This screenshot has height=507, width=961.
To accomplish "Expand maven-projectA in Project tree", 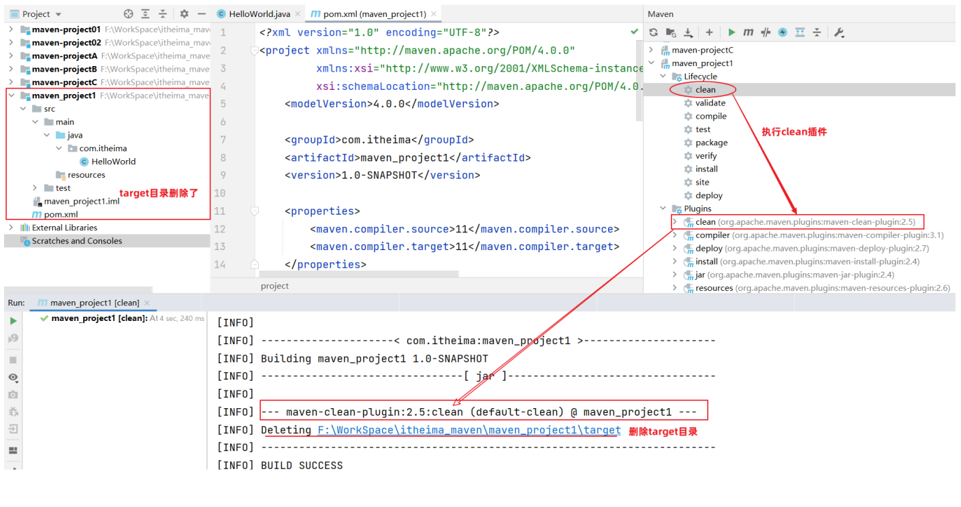I will [x=11, y=56].
